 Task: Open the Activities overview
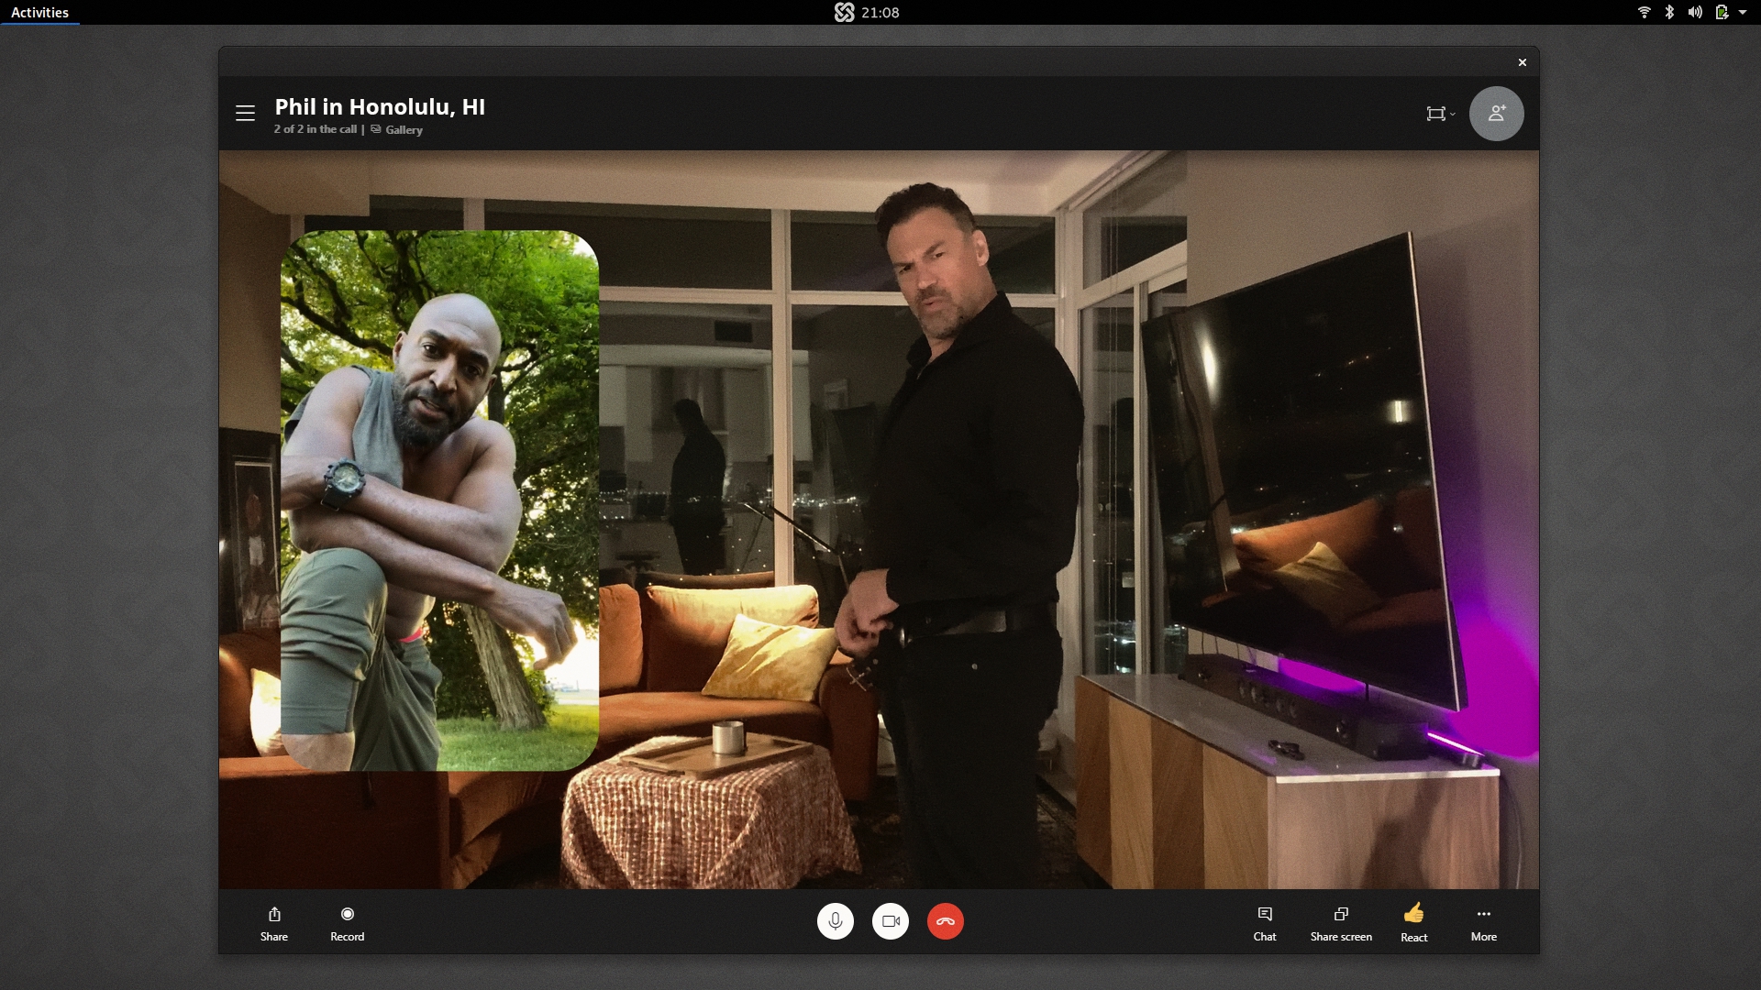point(39,12)
